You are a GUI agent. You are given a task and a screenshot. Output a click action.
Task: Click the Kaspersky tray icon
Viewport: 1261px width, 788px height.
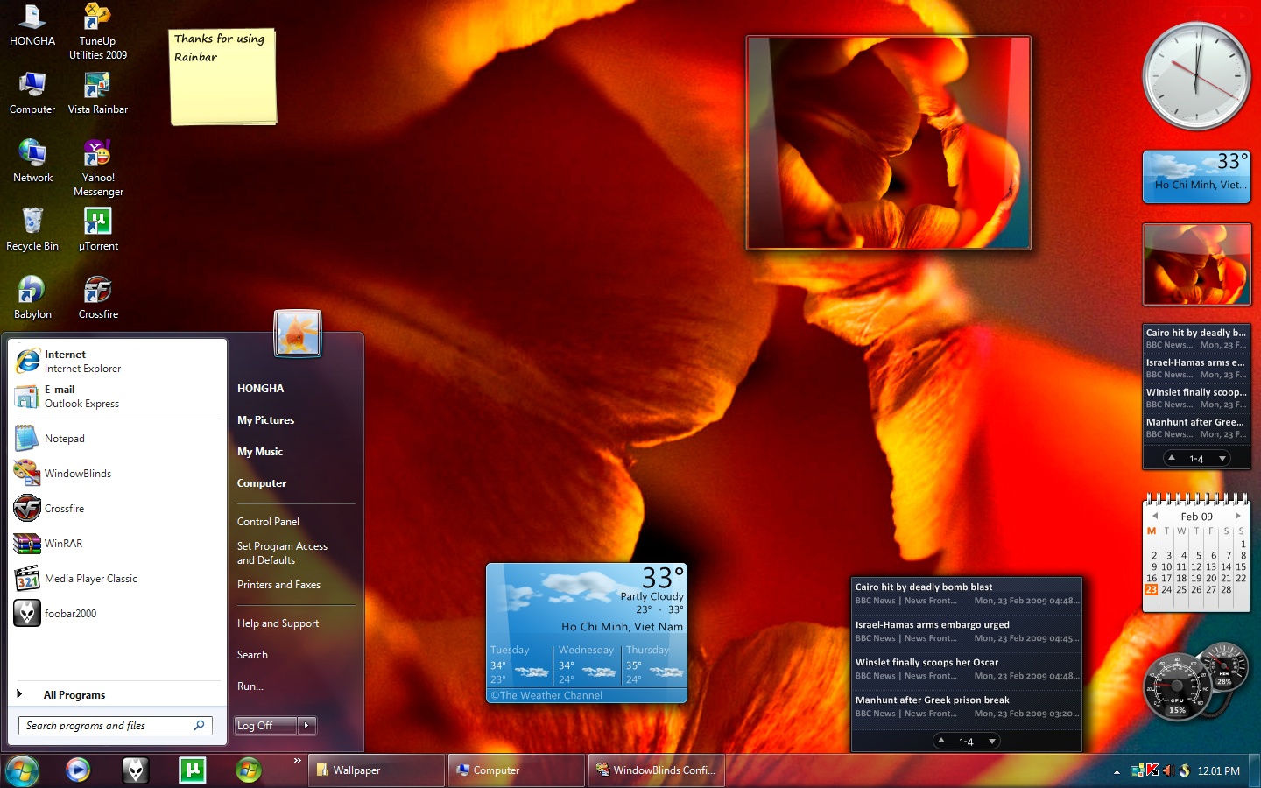click(x=1152, y=770)
